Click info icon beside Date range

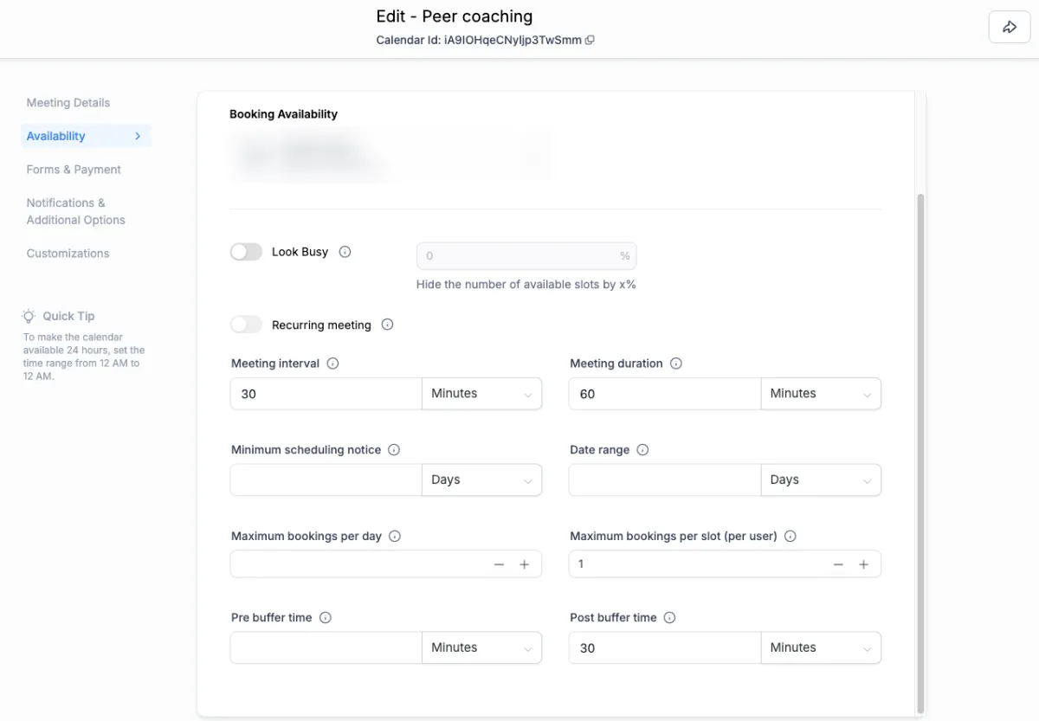click(642, 450)
